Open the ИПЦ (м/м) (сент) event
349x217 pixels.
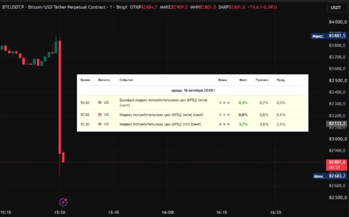click(x=161, y=115)
